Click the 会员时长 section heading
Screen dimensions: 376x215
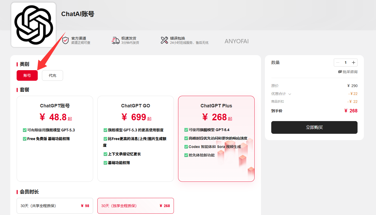29,192
